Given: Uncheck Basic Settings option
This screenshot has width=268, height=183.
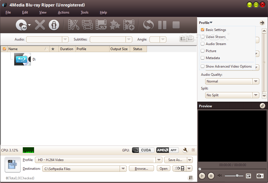Looking at the screenshot, I should [x=202, y=30].
